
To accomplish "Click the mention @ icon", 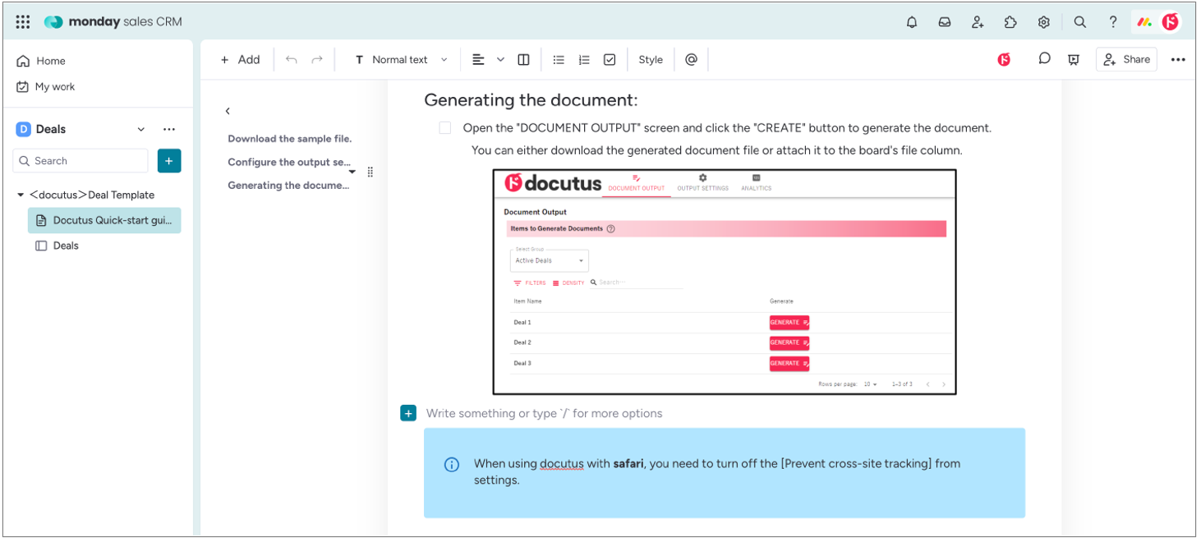I will tap(691, 60).
